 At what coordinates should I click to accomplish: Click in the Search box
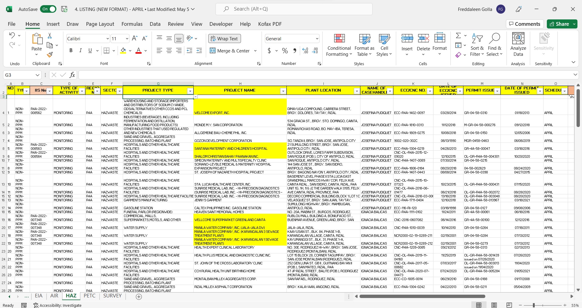294,9
